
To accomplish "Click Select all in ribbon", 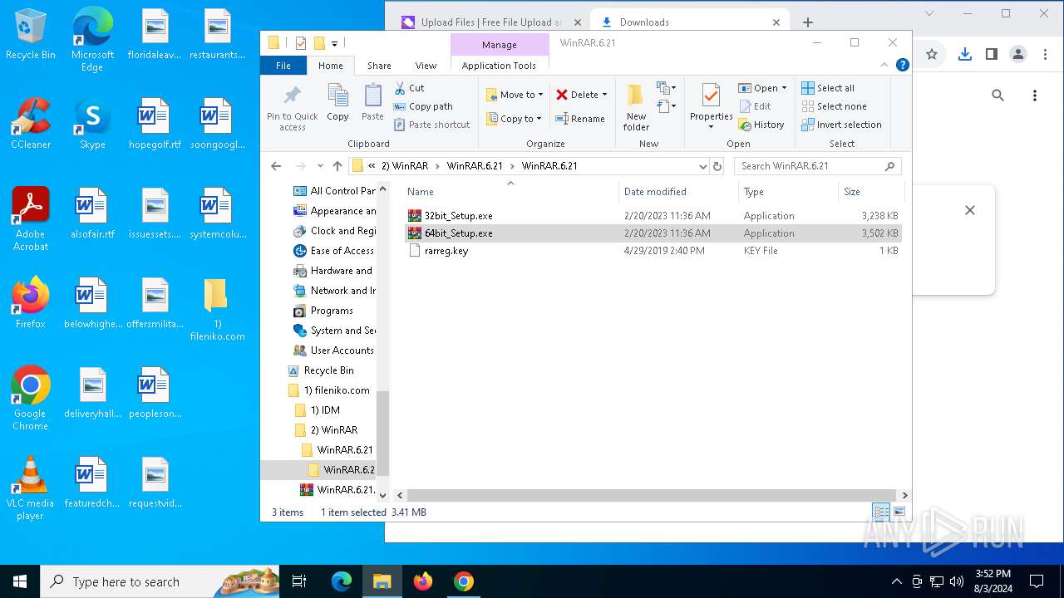I will 827,88.
